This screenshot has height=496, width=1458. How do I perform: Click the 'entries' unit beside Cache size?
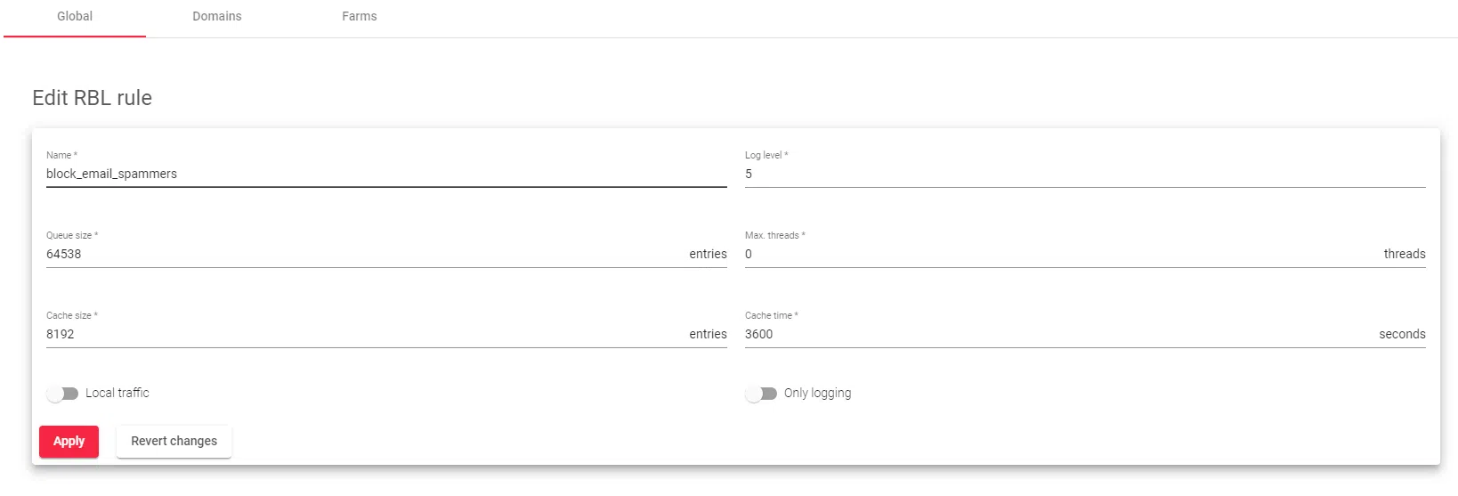click(708, 334)
